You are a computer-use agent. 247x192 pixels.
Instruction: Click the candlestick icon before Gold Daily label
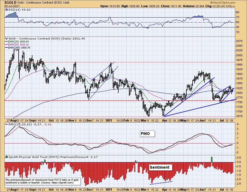7,38
